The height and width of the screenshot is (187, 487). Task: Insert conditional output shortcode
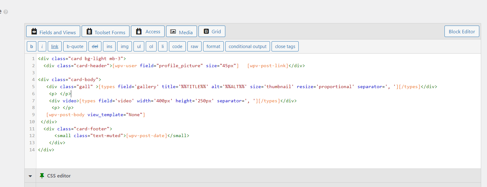point(248,47)
